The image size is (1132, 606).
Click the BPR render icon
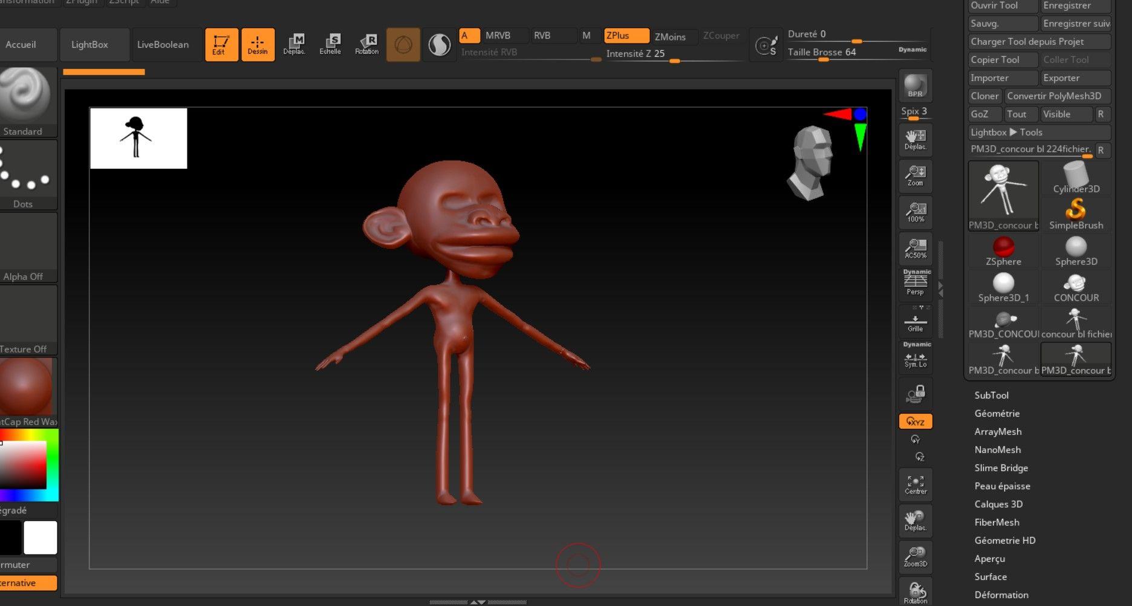916,86
